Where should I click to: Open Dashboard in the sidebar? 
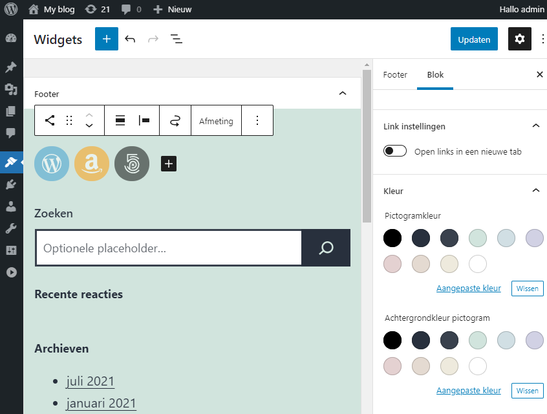(11, 38)
